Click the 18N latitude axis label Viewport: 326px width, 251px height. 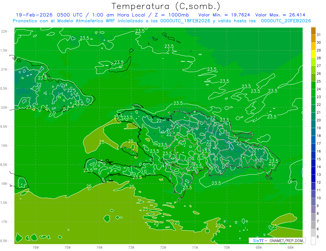4,184
